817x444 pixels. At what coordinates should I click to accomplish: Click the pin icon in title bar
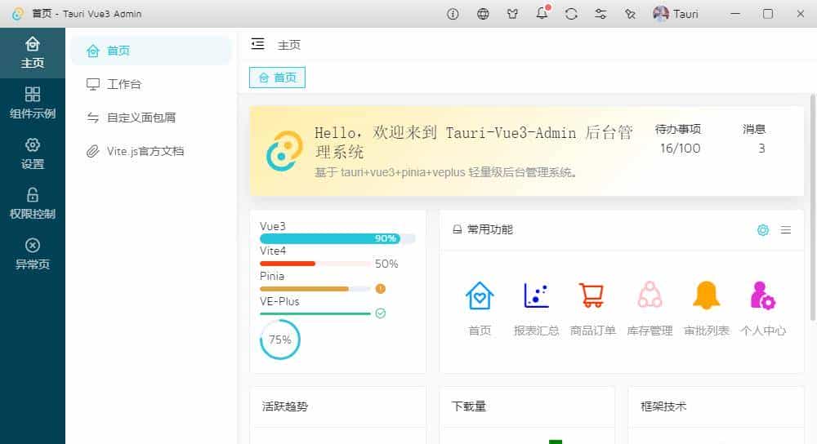pyautogui.click(x=630, y=14)
